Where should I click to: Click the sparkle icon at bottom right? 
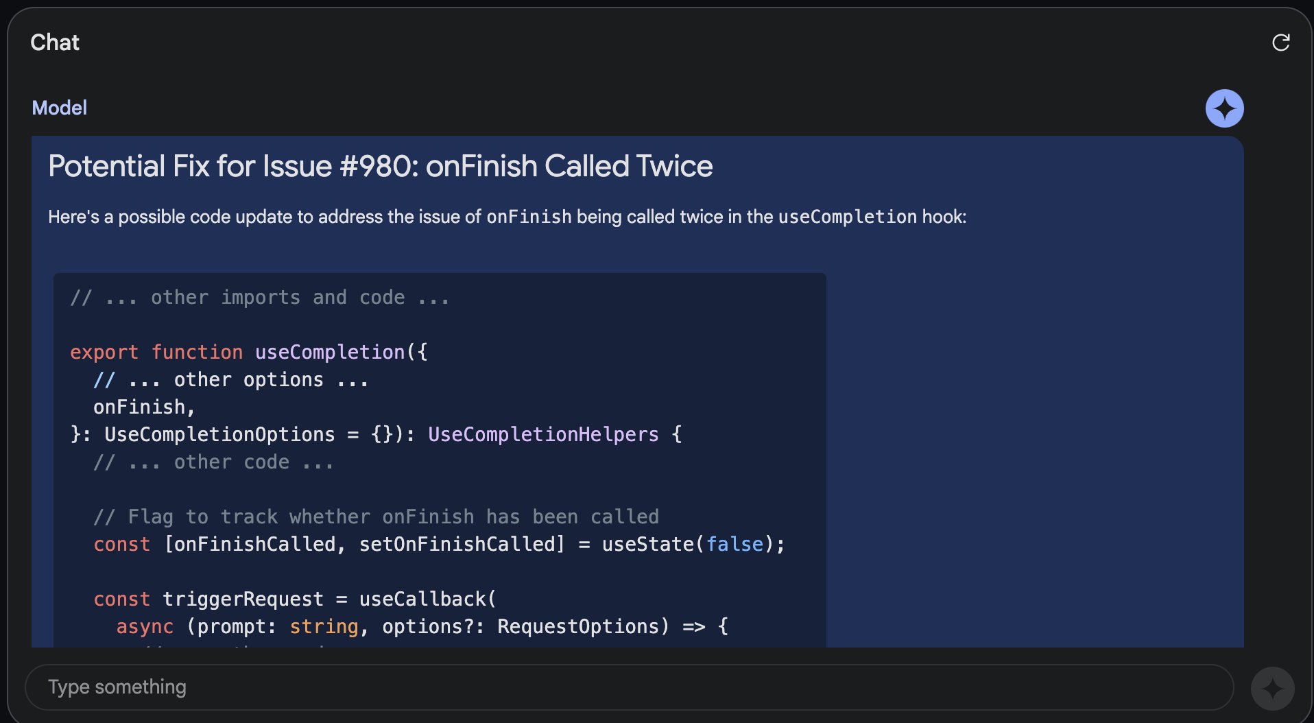click(x=1273, y=687)
